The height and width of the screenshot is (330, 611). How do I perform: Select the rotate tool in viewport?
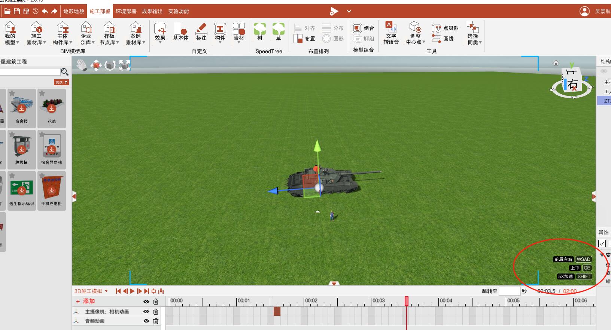pyautogui.click(x=110, y=65)
